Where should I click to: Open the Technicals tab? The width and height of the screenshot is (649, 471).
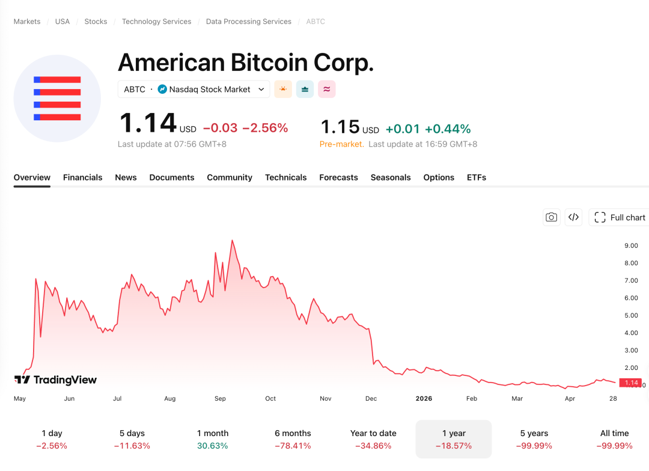point(285,177)
